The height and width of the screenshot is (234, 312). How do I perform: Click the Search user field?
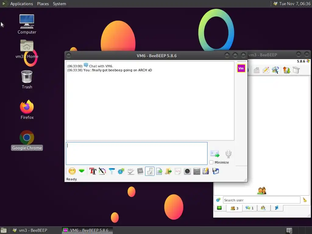[x=261, y=200]
